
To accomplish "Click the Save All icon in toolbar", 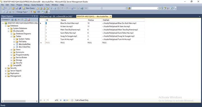I will (20, 8).
